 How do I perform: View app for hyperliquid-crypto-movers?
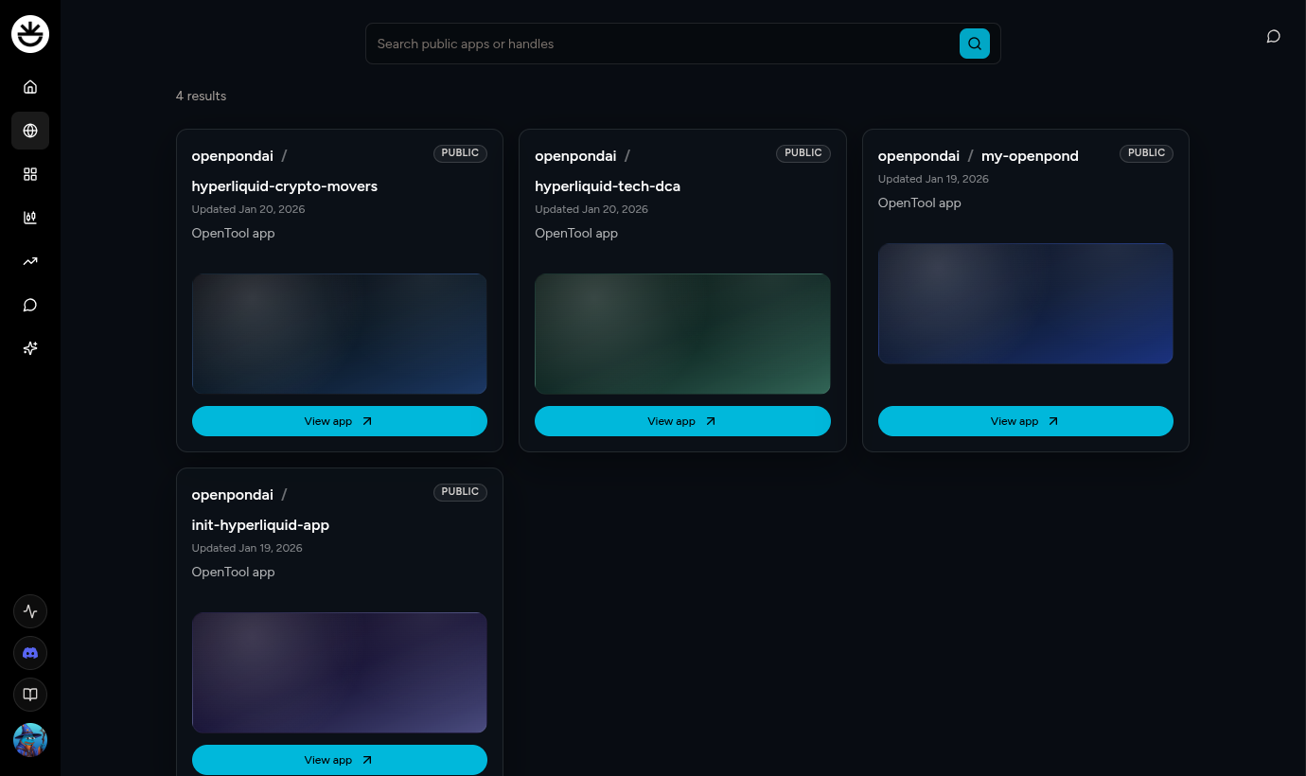[339, 421]
